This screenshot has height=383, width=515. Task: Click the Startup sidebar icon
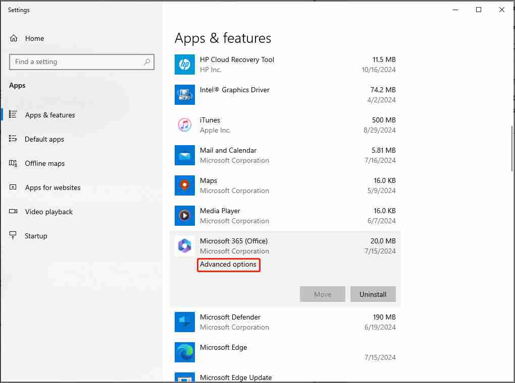coord(13,235)
